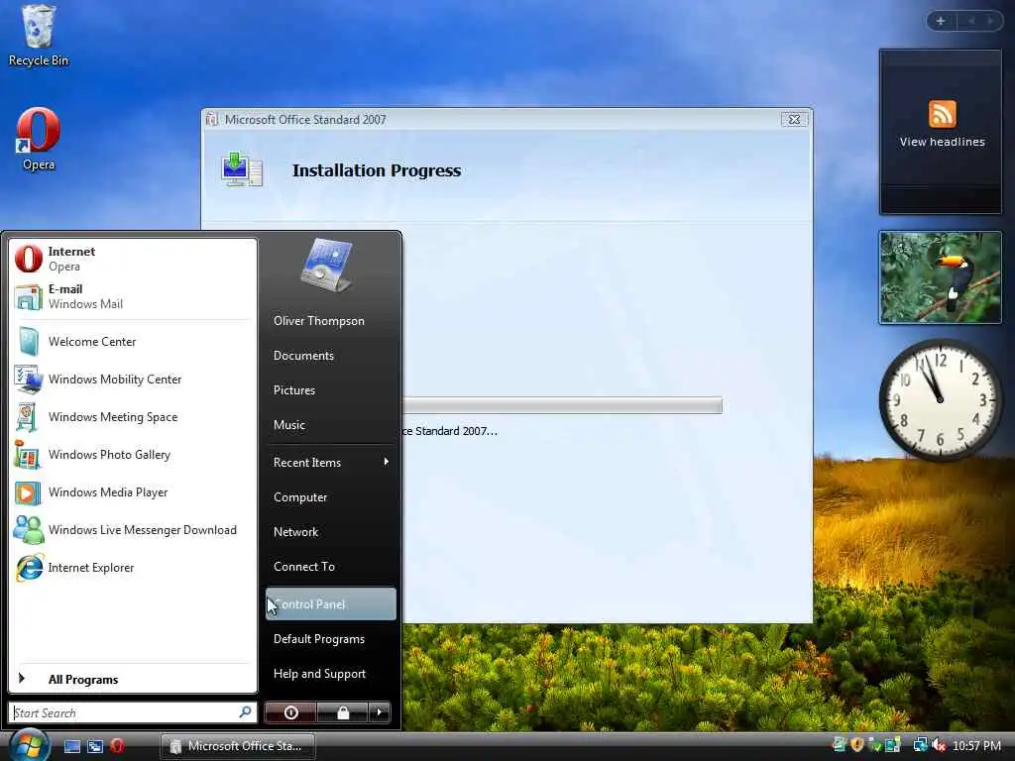
Task: Launch Opera from Quick Launch
Action: 117,746
